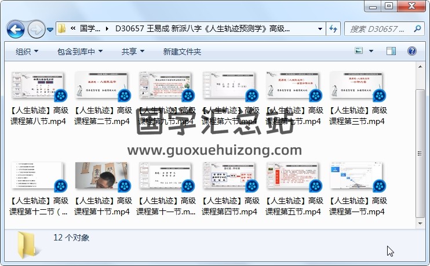430x266 pixels.
Task: Click film reel badge on 第九节.mp4
Action: point(188,96)
